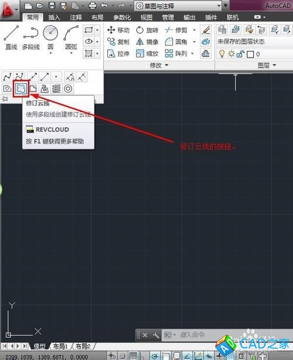Open the 布局1 layout tab
Viewport: 293px width, 360px height.
[60, 346]
